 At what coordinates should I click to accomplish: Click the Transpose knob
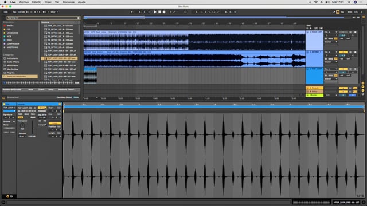pos(22,125)
